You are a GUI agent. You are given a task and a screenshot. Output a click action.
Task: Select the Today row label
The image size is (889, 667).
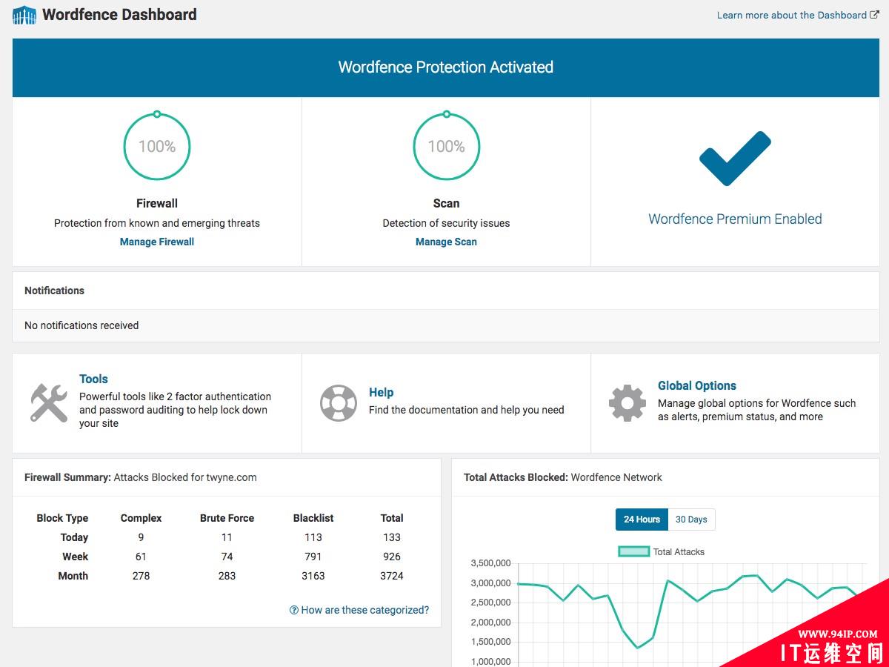tap(74, 537)
